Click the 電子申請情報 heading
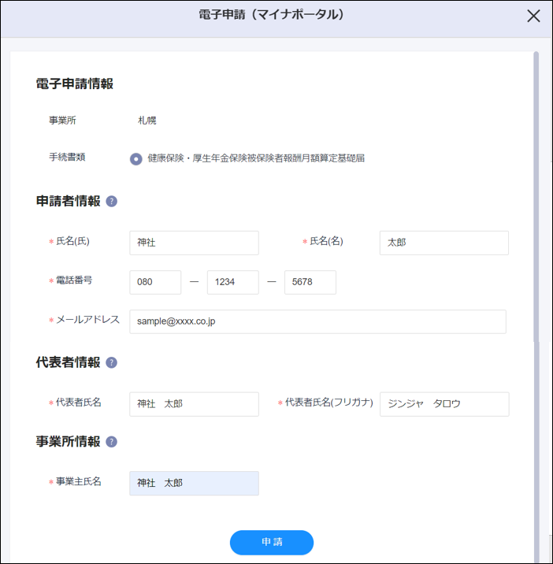This screenshot has width=553, height=564. click(x=75, y=83)
